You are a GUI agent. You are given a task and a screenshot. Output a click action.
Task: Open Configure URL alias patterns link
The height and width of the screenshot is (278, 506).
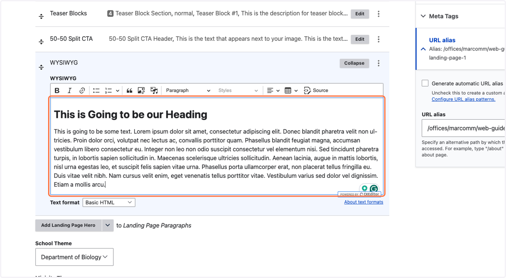[463, 99]
